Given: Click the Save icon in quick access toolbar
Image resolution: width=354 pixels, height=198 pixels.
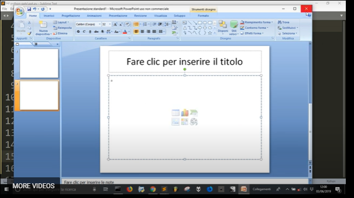Looking at the screenshot, I should (29, 9).
